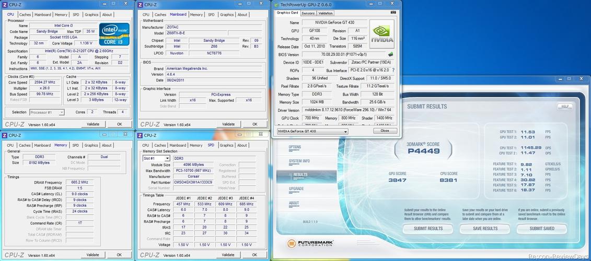591x261 pixels.
Task: Click the GPU name field 'NVIDIA GeForce GT 430'
Action: [x=335, y=22]
